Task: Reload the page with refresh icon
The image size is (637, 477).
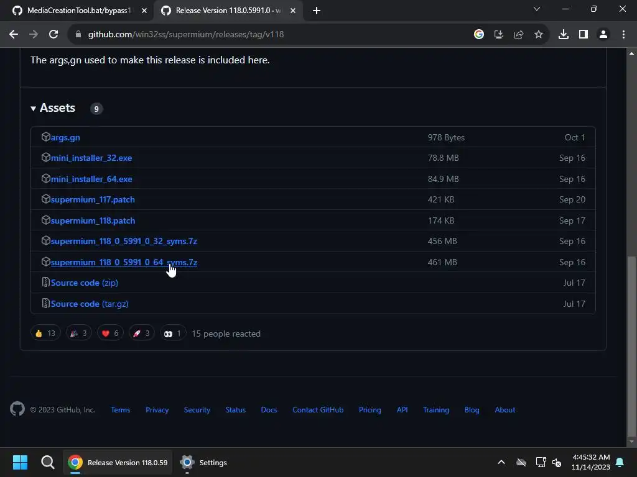Action: coord(53,35)
